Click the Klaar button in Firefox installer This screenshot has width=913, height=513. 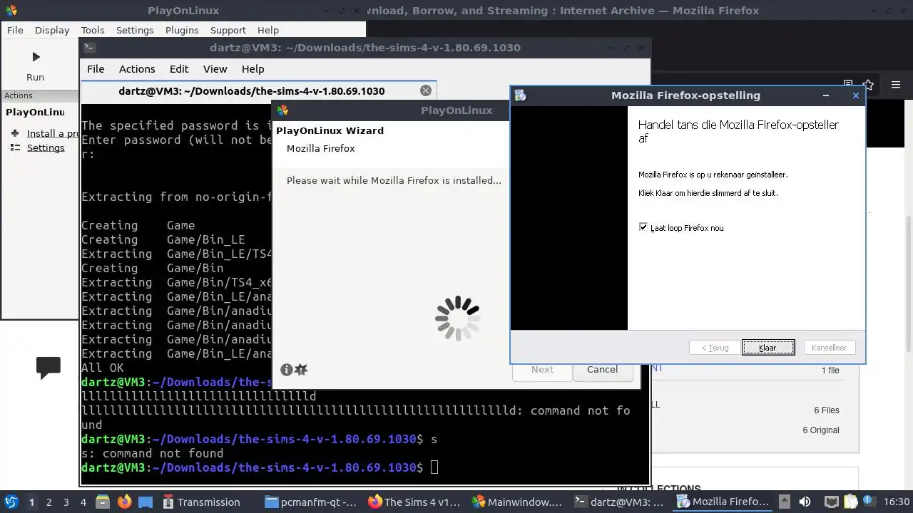(767, 348)
